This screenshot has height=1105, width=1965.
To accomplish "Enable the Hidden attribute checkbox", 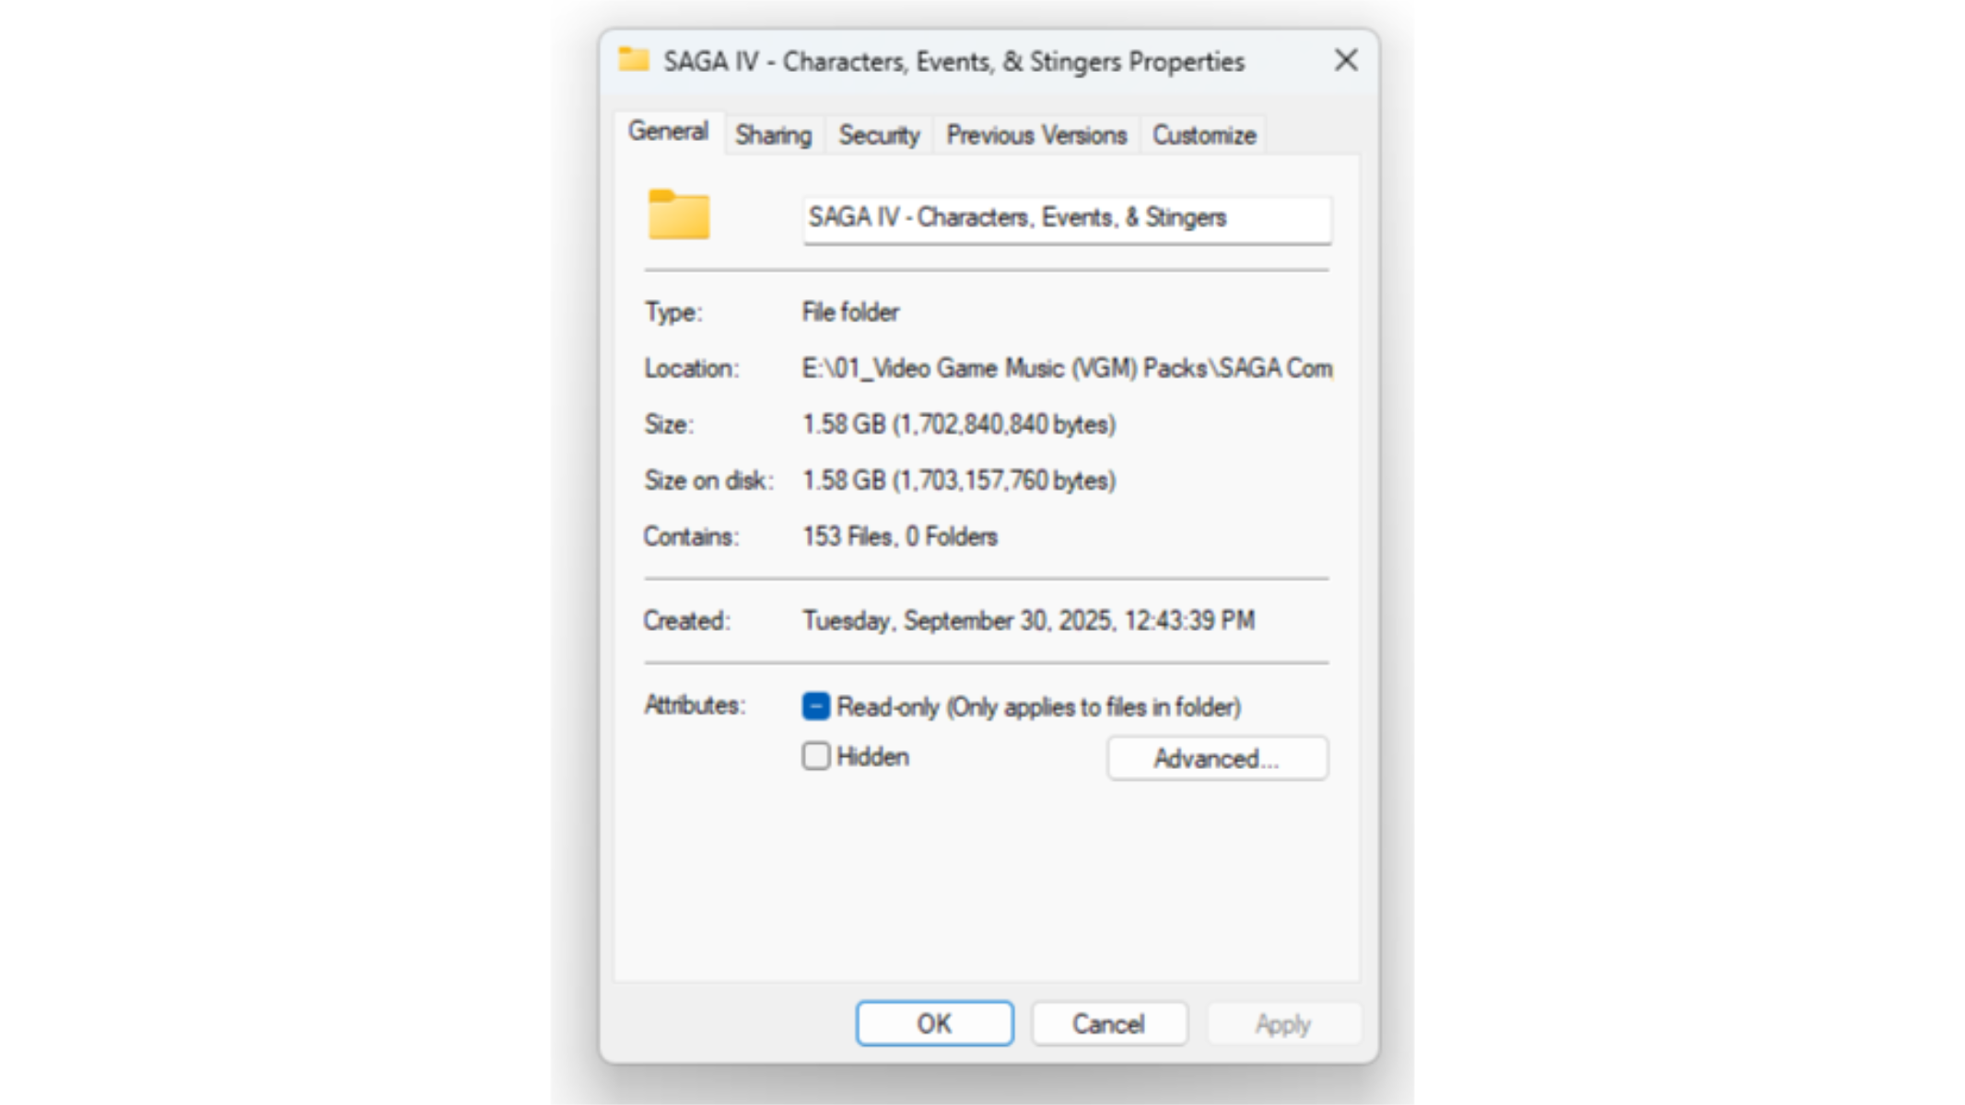I will [816, 756].
